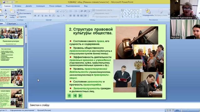Screen dimensions: 200x112
Task: Open the Дизайн ribbon tab
Action: pos(29,6)
